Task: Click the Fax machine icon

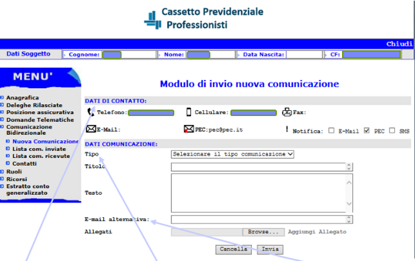Action: pos(287,112)
